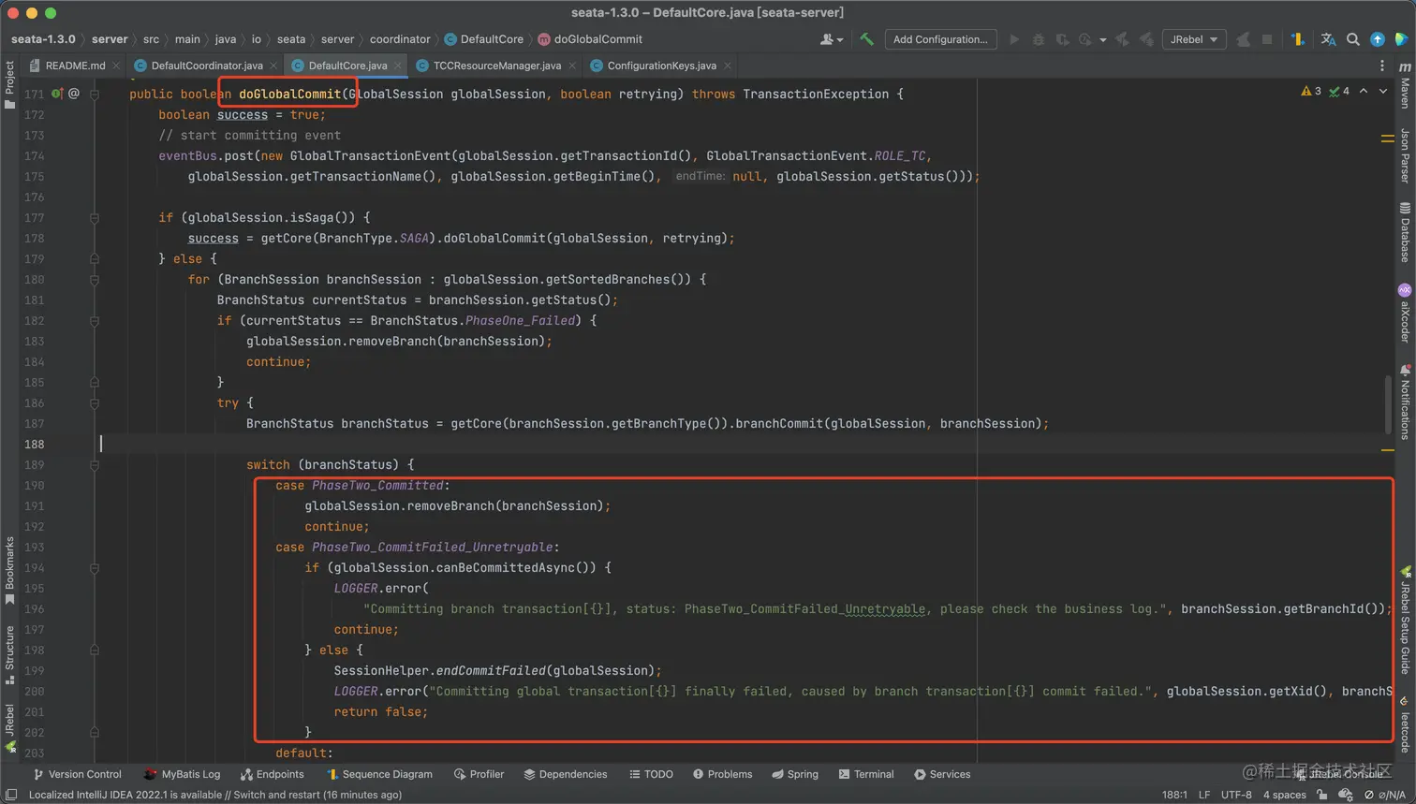Open Endpoints tool window
The width and height of the screenshot is (1416, 804).
[273, 774]
